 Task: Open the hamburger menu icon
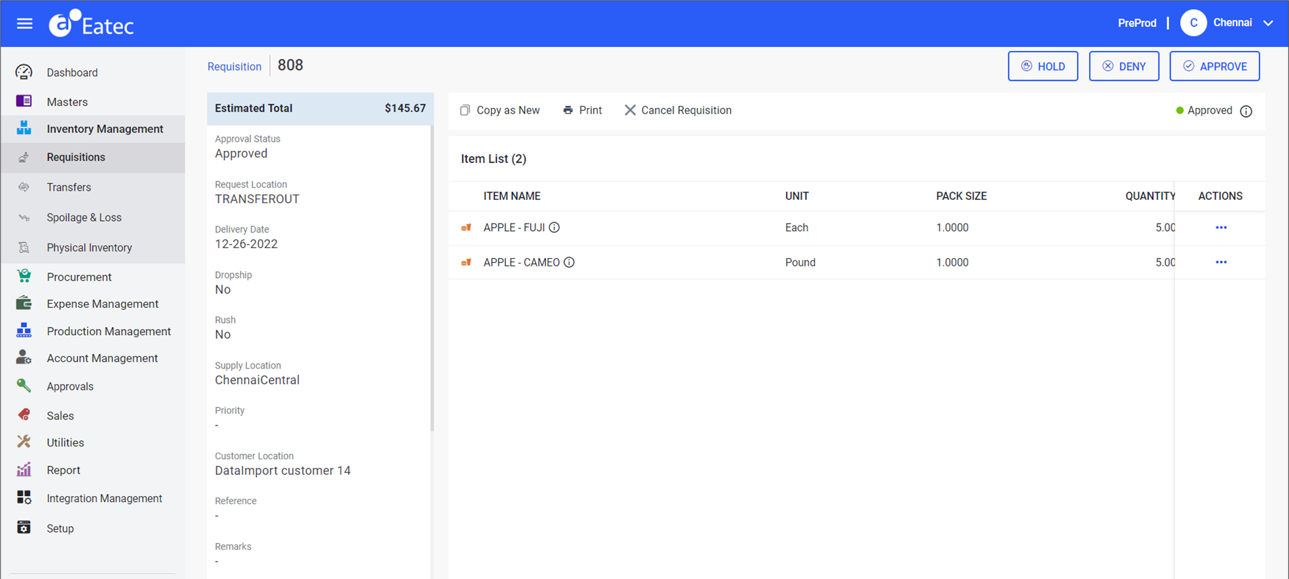coord(24,24)
